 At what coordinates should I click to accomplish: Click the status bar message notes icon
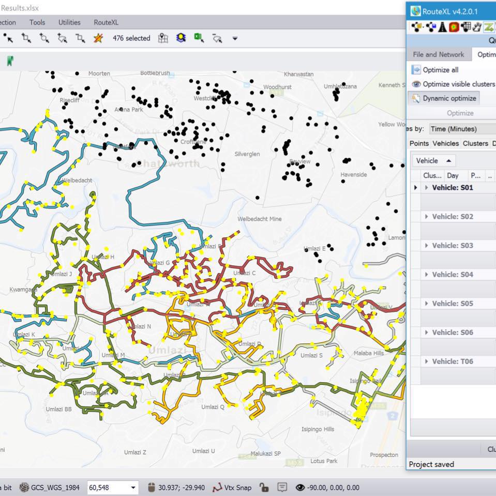(282, 487)
